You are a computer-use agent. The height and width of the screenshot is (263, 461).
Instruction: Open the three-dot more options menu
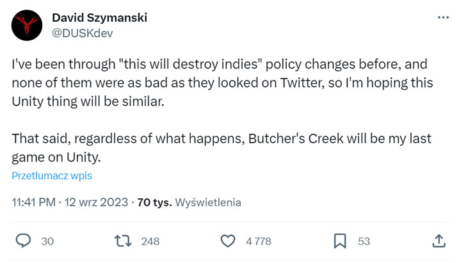[443, 18]
